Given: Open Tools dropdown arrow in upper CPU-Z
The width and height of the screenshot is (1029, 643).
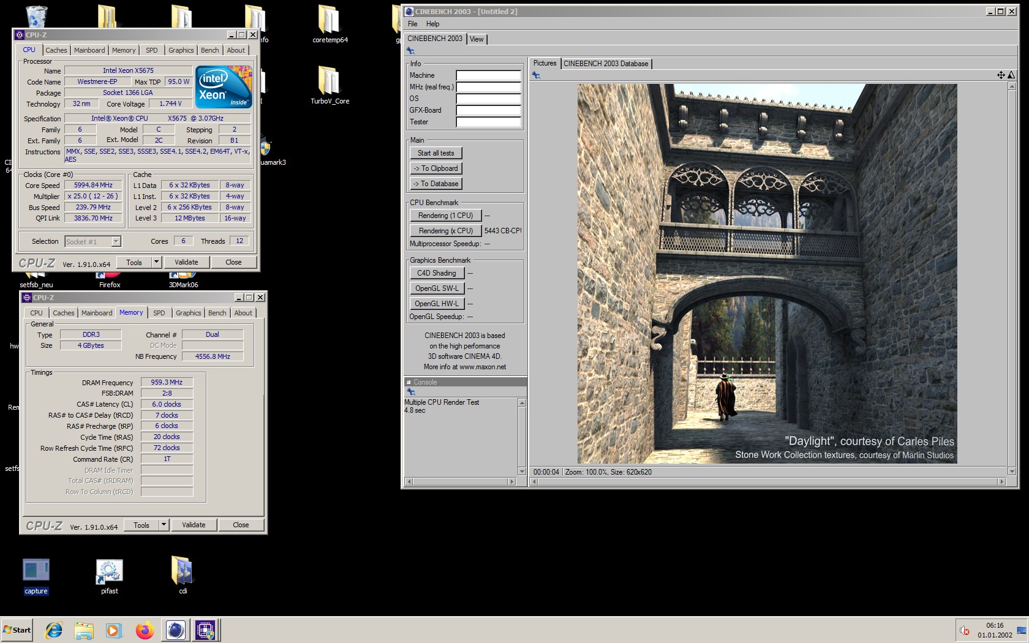Looking at the screenshot, I should (156, 262).
